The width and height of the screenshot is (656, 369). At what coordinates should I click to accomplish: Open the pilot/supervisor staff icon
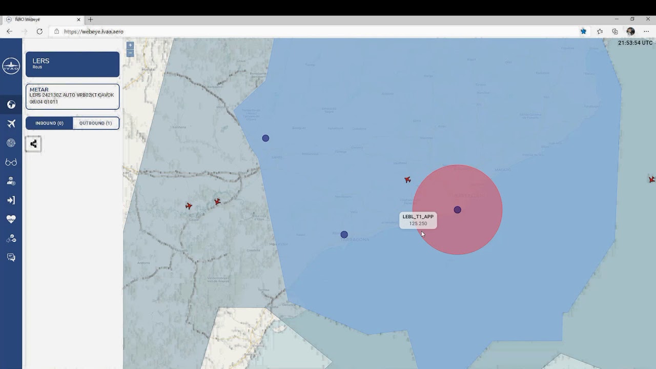pos(11,181)
